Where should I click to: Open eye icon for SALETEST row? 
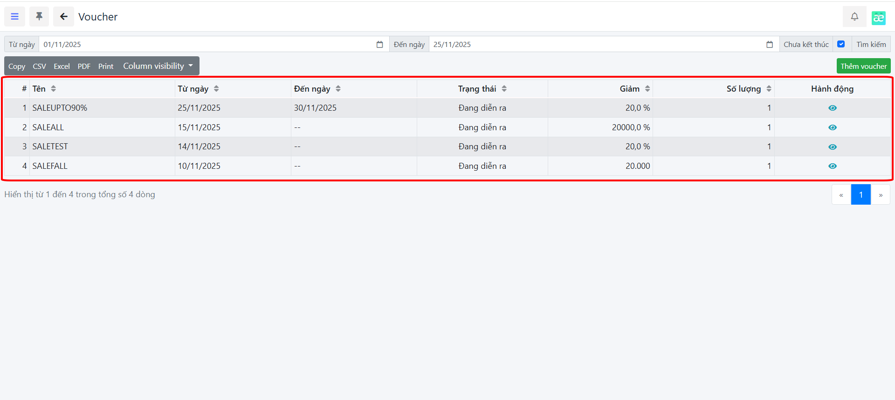832,147
